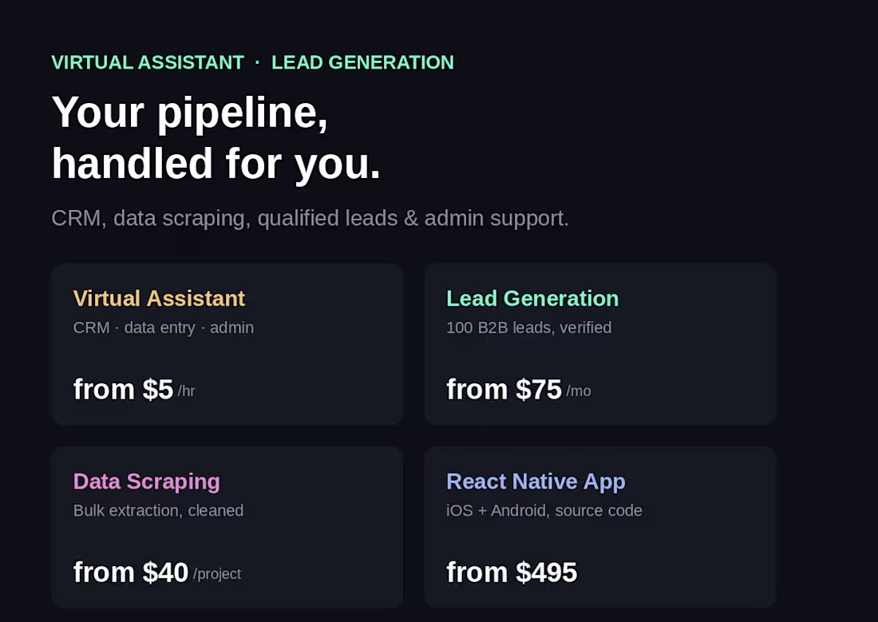Viewport: 878px width, 622px height.
Task: Click the Virtual Assistant card title
Action: [159, 299]
